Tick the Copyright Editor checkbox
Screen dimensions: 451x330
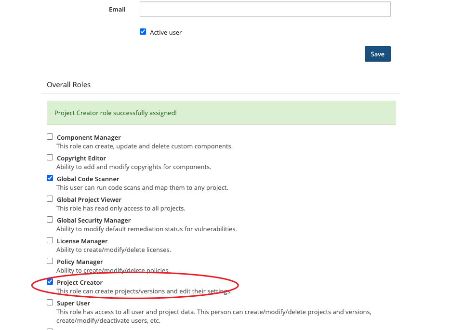coord(50,158)
